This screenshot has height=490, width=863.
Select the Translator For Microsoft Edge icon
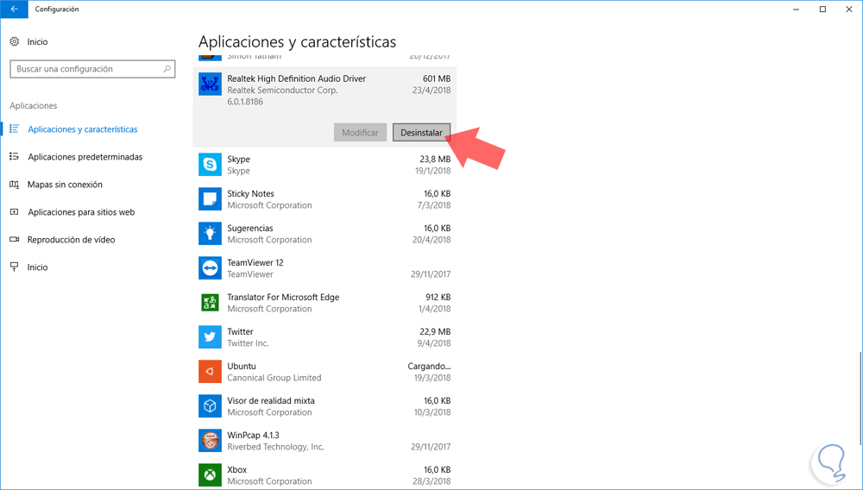[x=210, y=303]
